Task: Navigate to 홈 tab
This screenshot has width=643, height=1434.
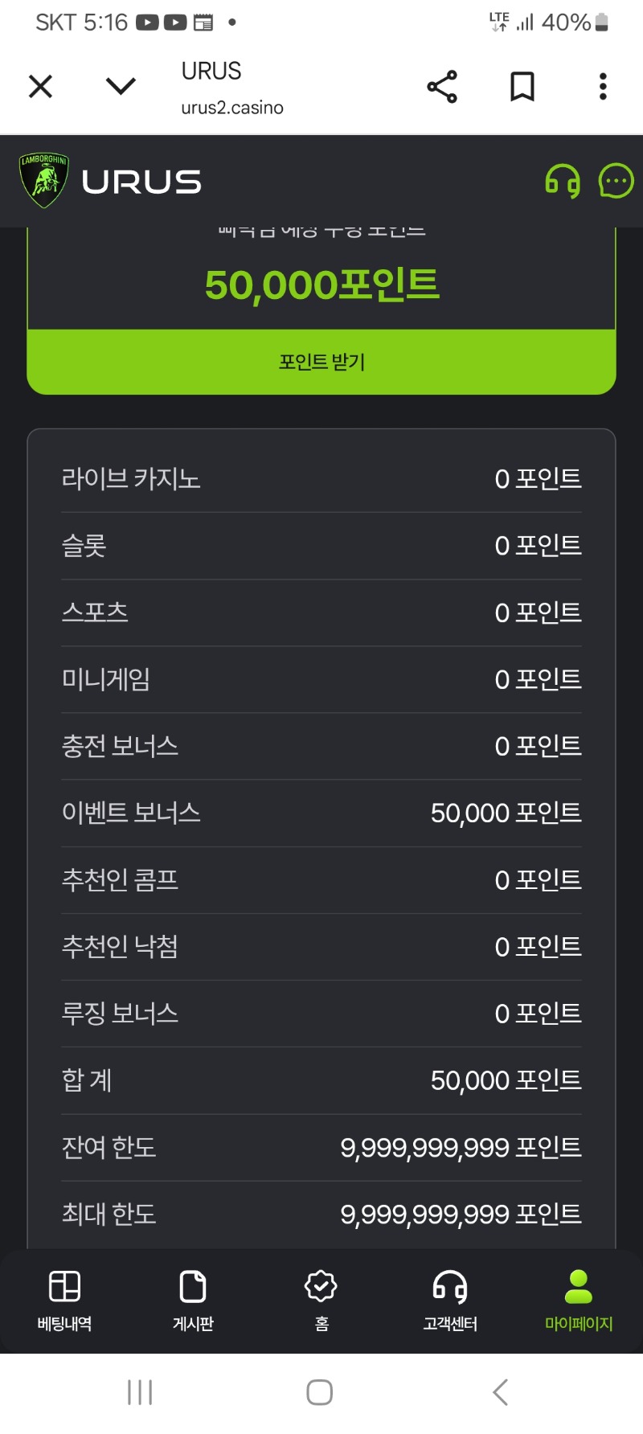Action: [x=321, y=1301]
